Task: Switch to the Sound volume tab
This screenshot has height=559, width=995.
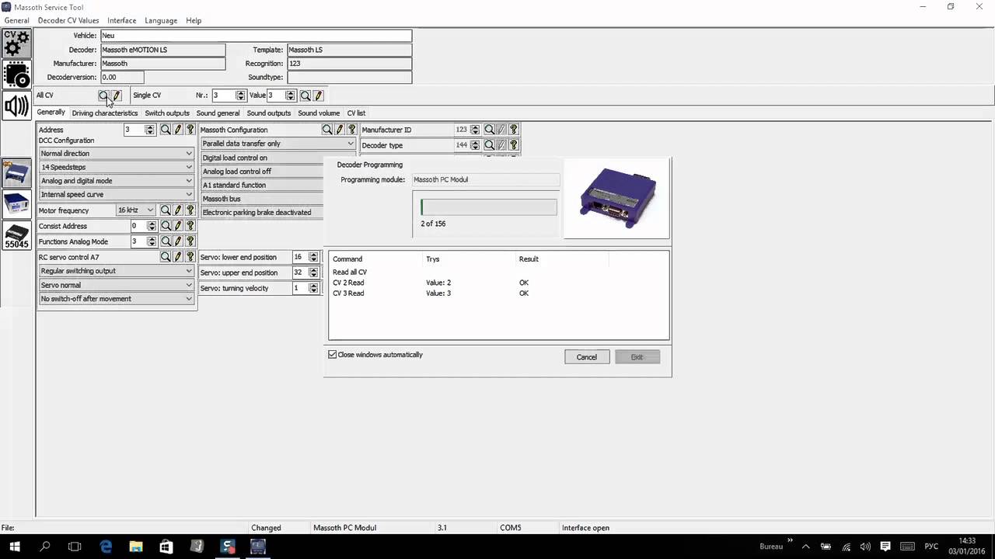Action: tap(319, 113)
